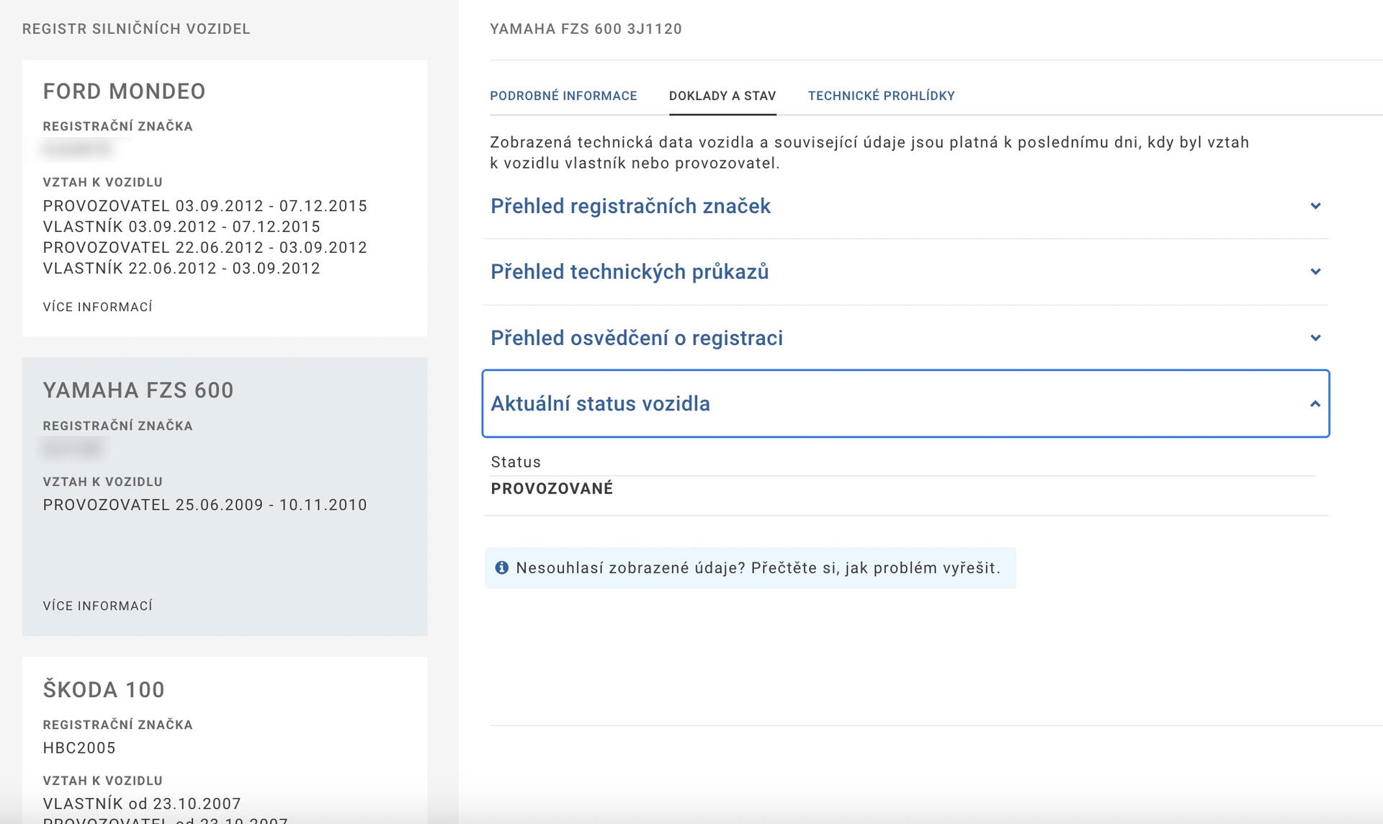Click the Status field label
Viewport: 1383px width, 824px height.
click(x=516, y=462)
